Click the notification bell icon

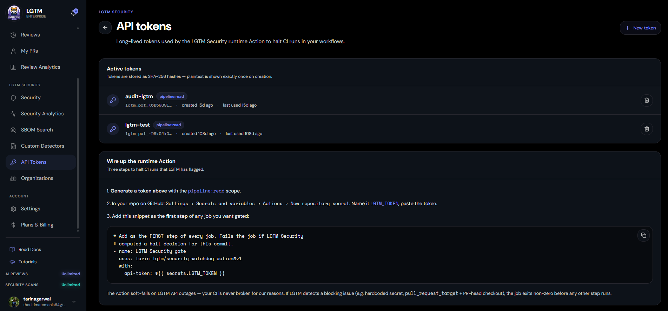coord(74,13)
